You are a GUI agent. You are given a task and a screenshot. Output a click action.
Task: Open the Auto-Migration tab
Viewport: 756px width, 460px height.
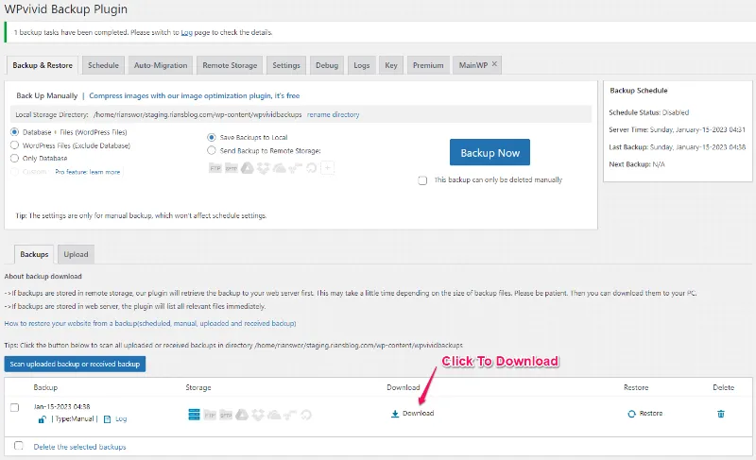[x=161, y=65]
